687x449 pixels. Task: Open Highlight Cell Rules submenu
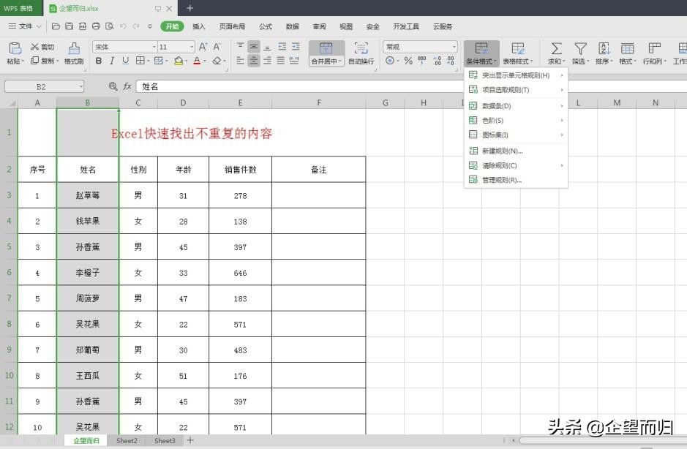point(516,75)
